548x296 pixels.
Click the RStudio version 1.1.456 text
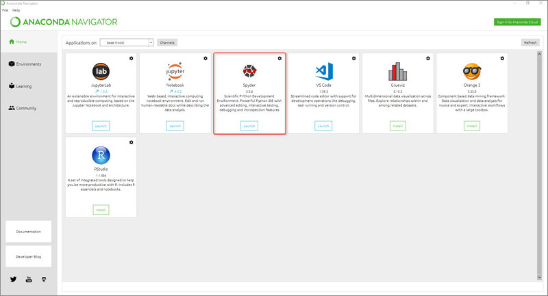click(x=101, y=176)
